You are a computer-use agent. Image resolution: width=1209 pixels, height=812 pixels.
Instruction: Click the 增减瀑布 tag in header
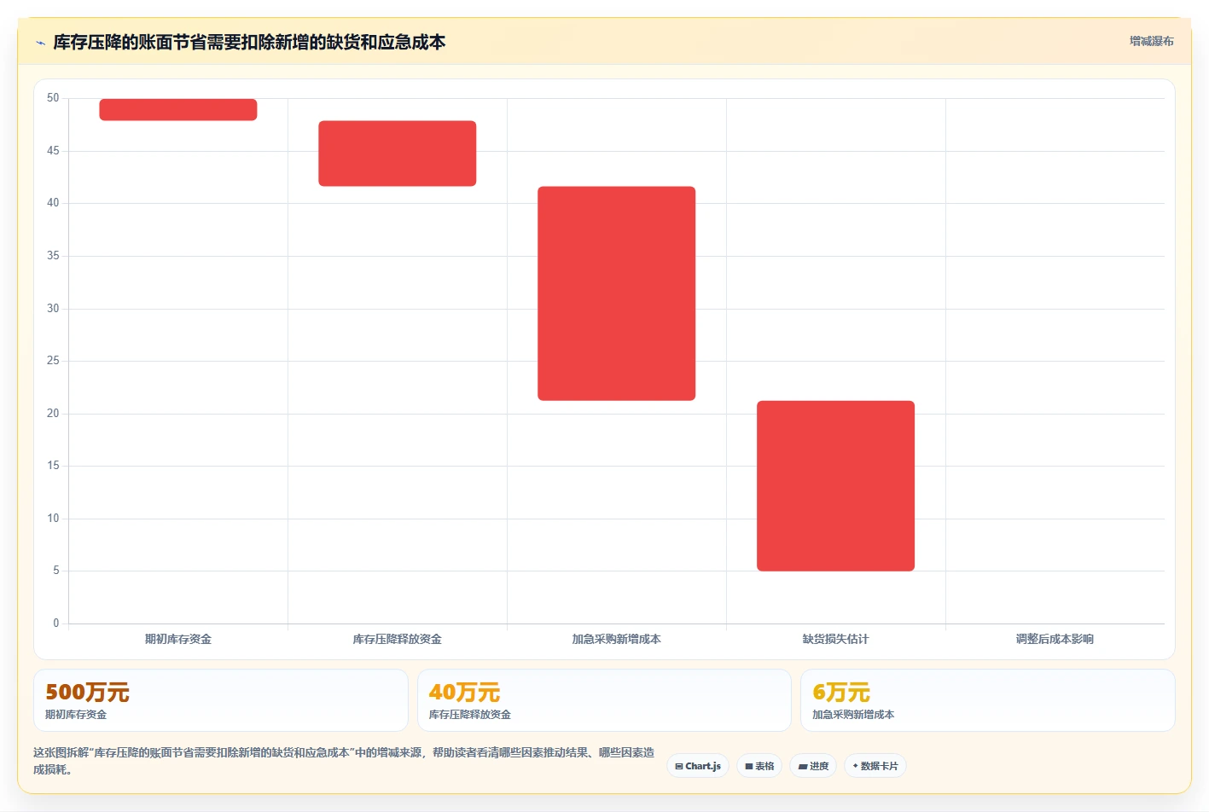1151,41
